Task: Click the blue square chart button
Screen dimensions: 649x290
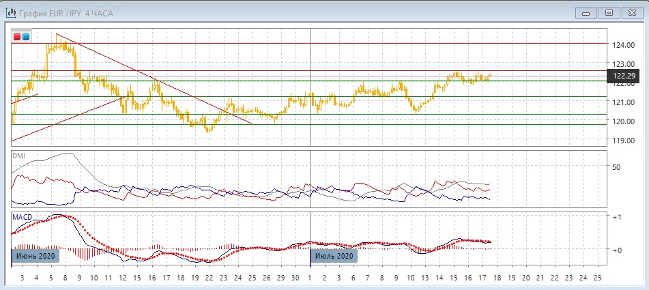Action: click(x=26, y=36)
